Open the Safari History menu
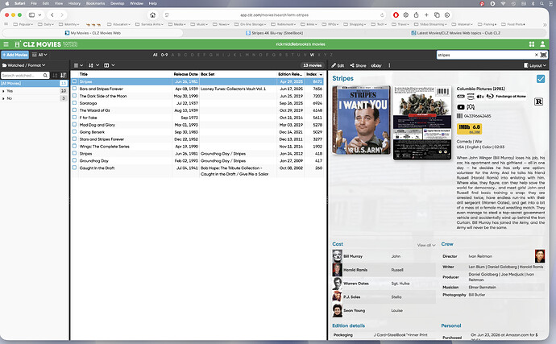 74,3
